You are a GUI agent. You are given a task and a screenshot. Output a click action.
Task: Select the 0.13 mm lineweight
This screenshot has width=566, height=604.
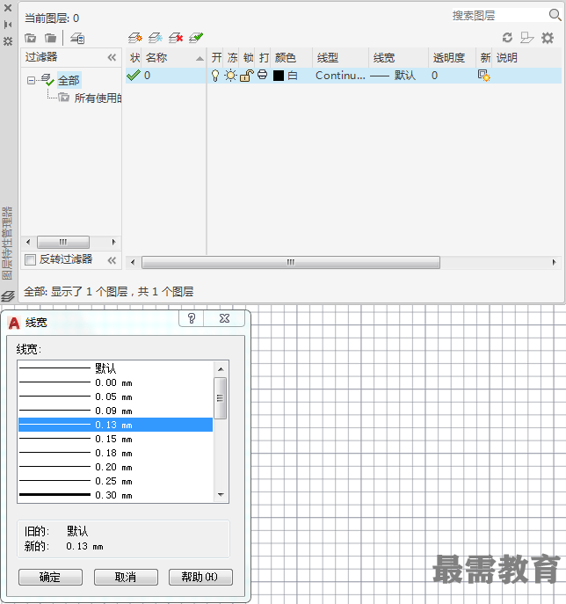[115, 425]
